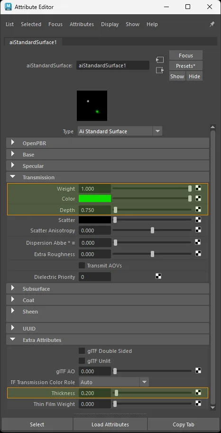Open the Focus menu
Viewport: 221px width, 433px height.
tap(55, 24)
